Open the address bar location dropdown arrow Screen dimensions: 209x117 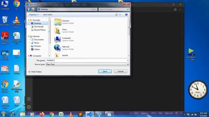[x=92, y=9]
